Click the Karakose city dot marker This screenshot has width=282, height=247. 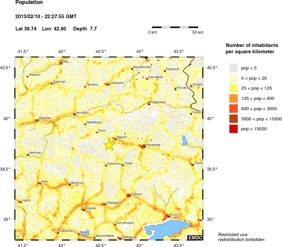point(145,147)
